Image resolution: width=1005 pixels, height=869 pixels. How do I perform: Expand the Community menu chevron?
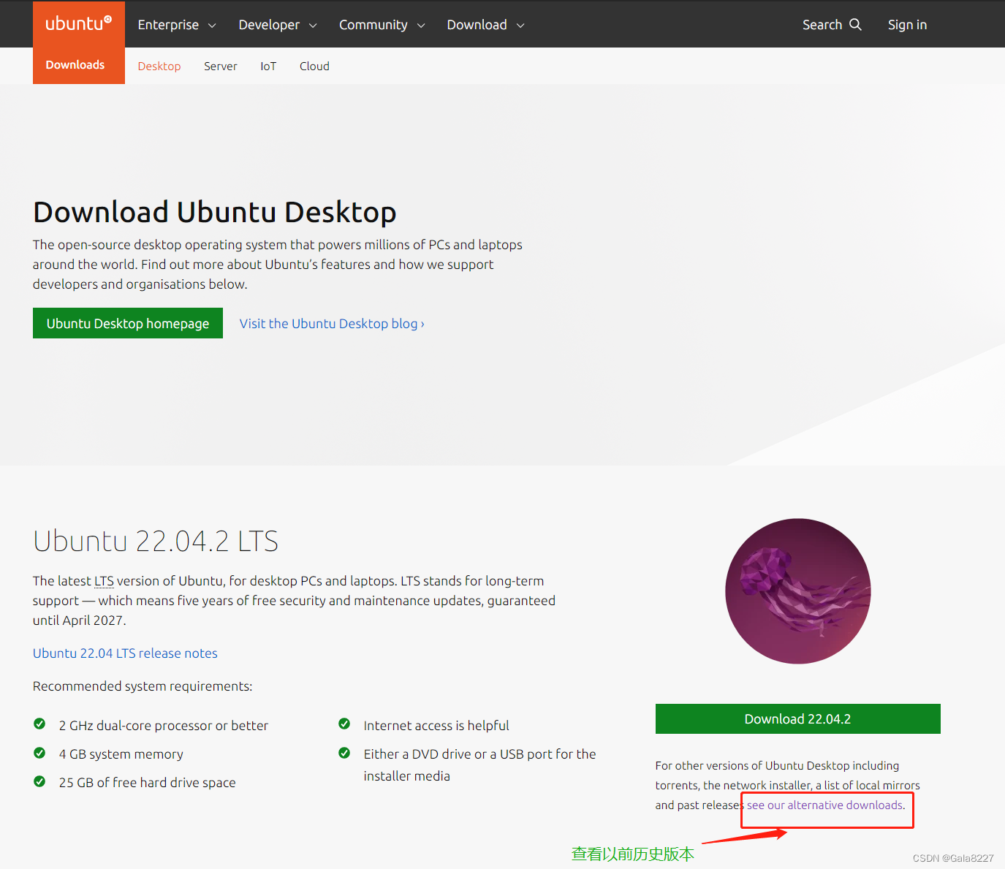421,26
